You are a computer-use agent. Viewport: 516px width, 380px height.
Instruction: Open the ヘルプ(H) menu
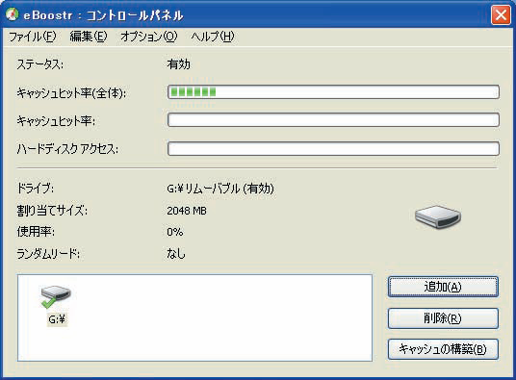(213, 37)
